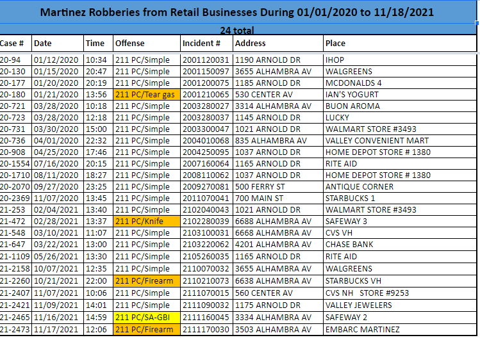Select the 'STARBUCKS 1' cell

pos(400,198)
